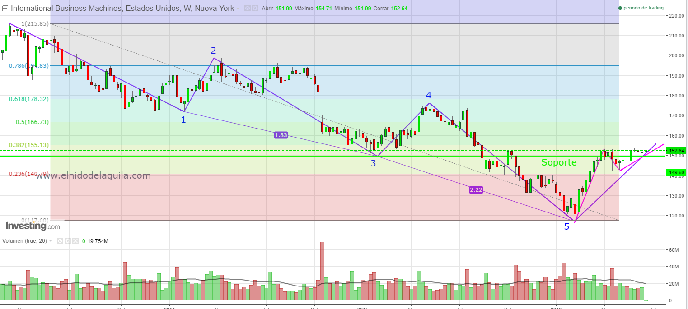Viewport: 688px width, 309px height.
Task: Collapse the chart legend with the minus box
Action: point(5,8)
